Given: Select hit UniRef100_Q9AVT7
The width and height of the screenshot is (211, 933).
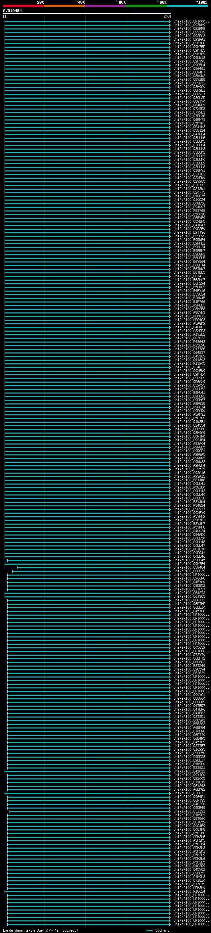Looking at the screenshot, I should coord(189,509).
